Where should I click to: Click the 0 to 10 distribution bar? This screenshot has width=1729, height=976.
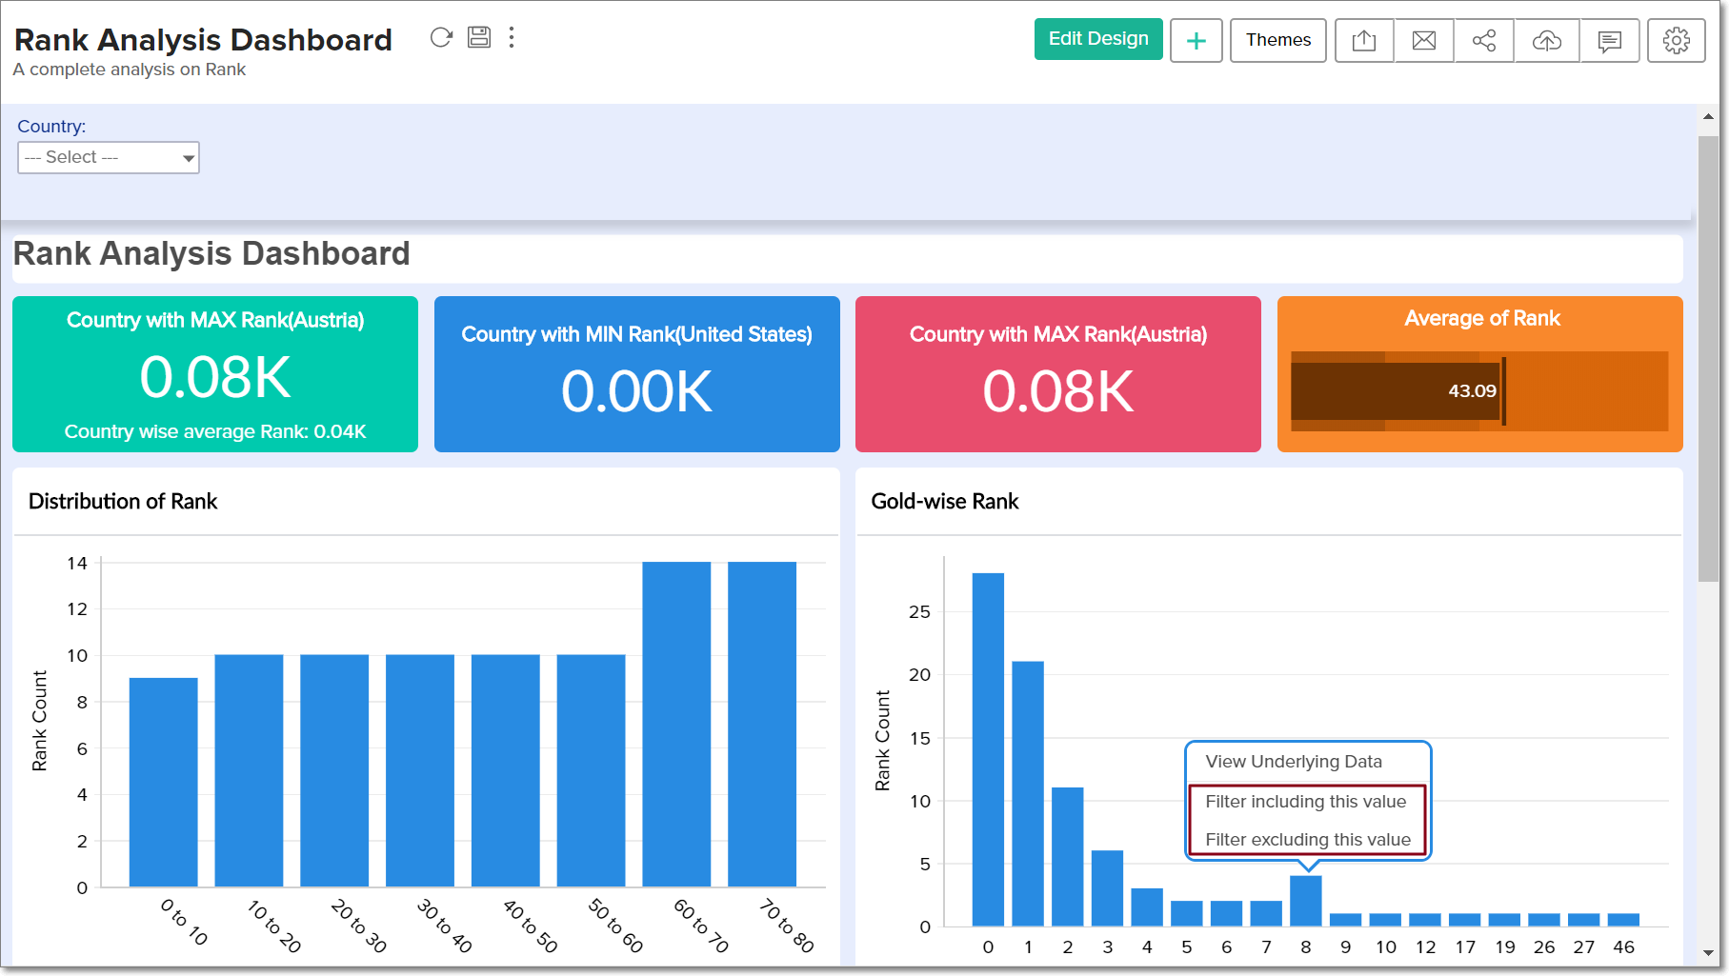164,782
